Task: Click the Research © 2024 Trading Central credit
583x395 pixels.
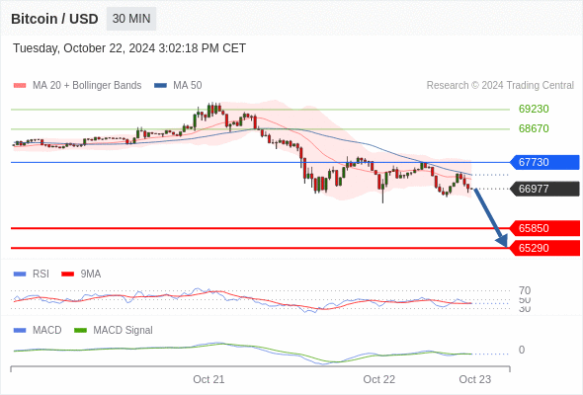Action: coord(500,86)
